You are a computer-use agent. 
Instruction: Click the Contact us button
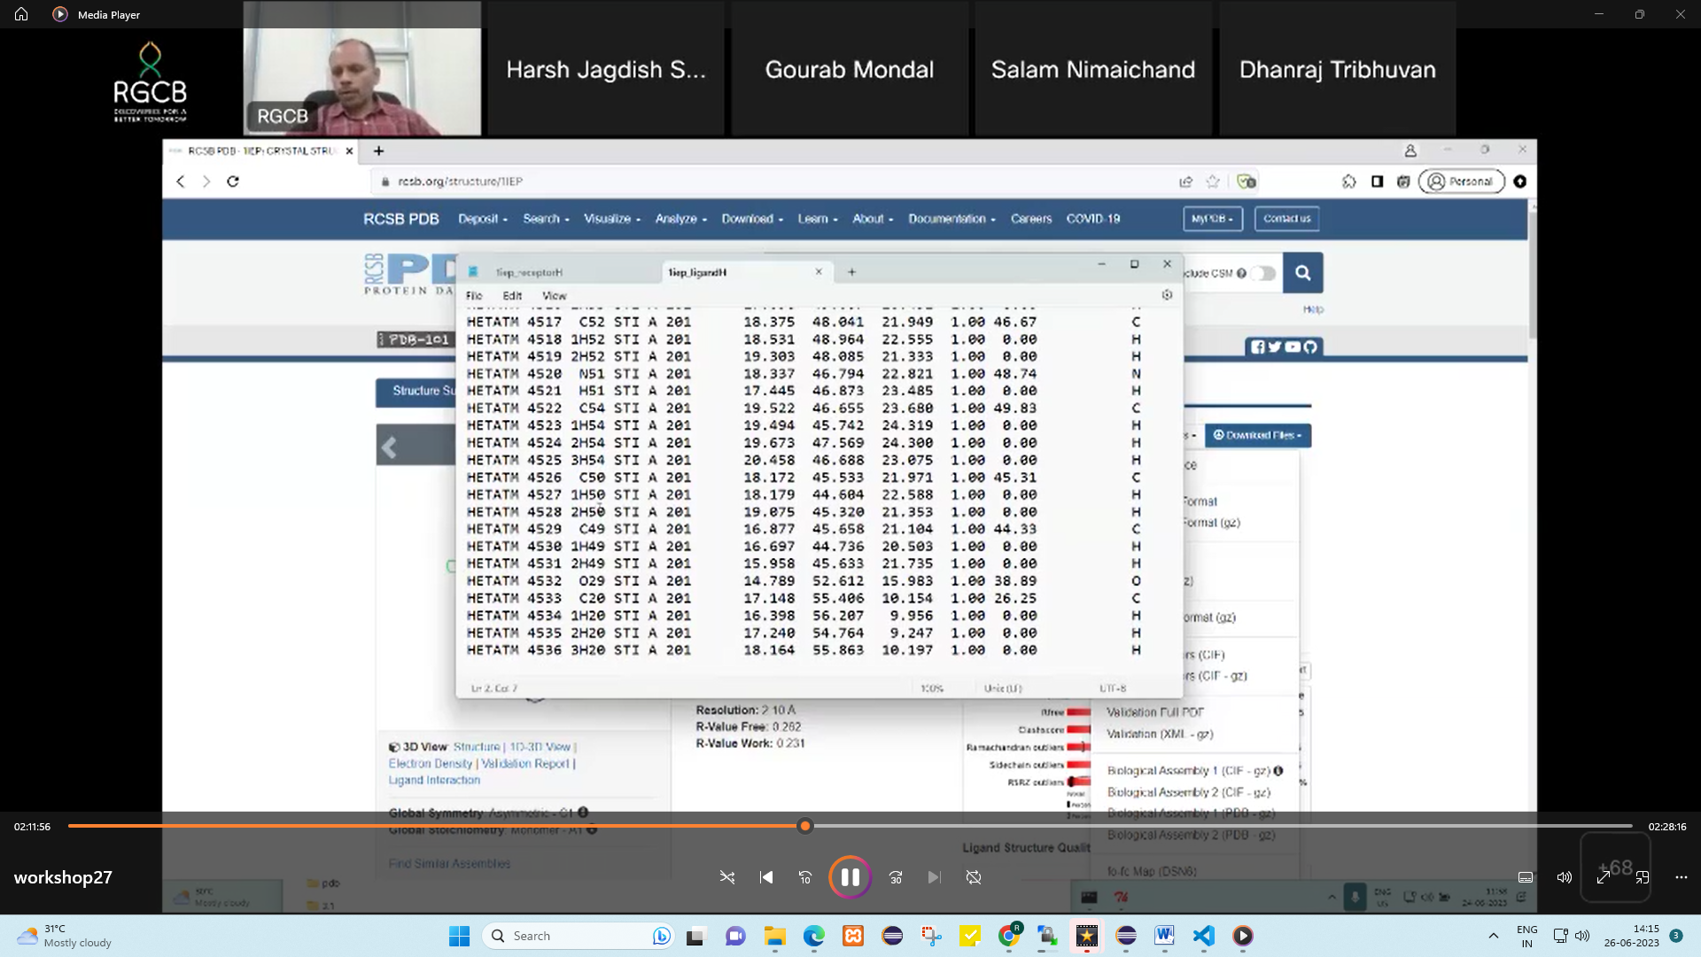(1286, 219)
